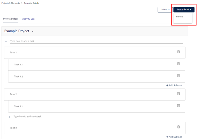Viewport: 197px width, 139px height.
Task: Click trash icon beside Task 2.1
Action: (178, 106)
